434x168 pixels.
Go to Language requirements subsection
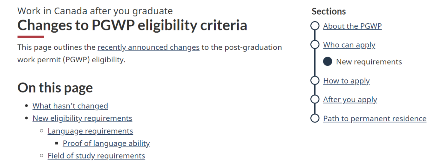(x=90, y=131)
